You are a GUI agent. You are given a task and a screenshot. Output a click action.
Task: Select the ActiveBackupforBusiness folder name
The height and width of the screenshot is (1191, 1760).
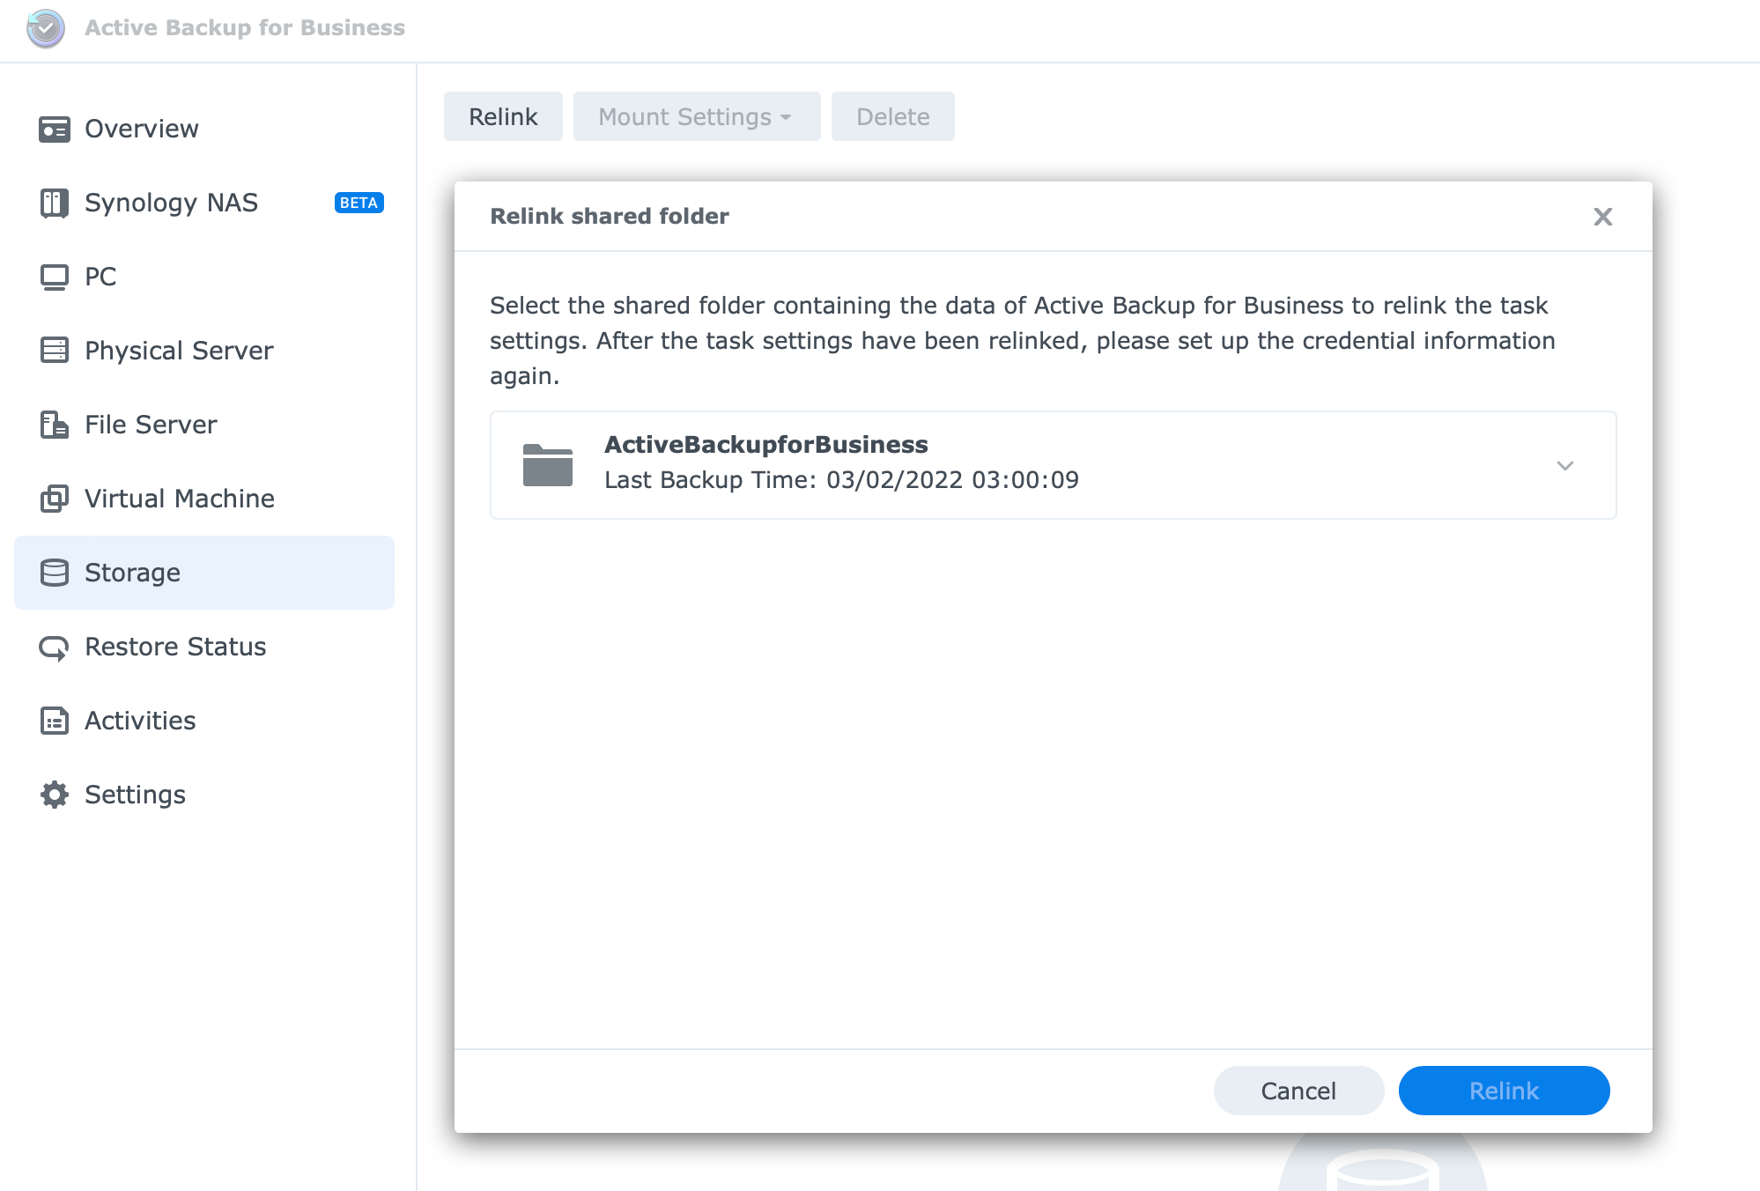[x=766, y=444]
